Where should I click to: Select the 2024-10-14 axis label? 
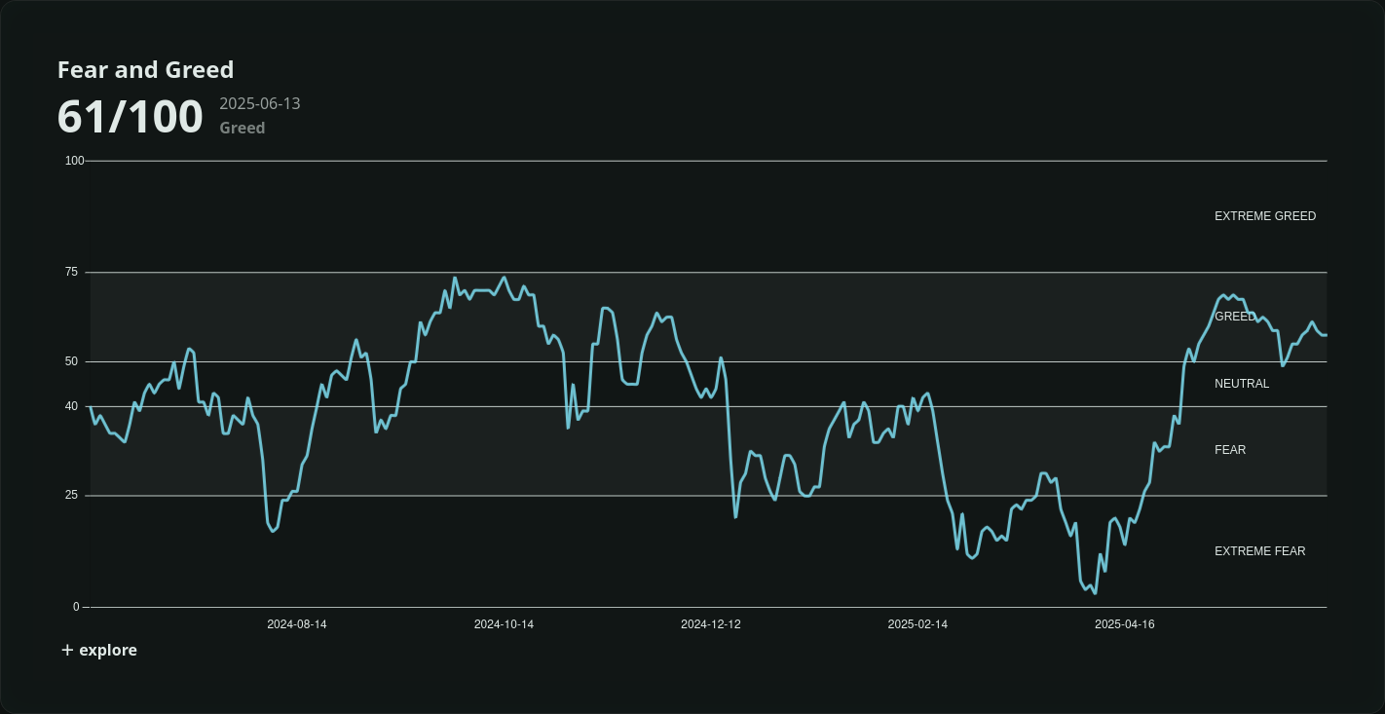tap(505, 624)
